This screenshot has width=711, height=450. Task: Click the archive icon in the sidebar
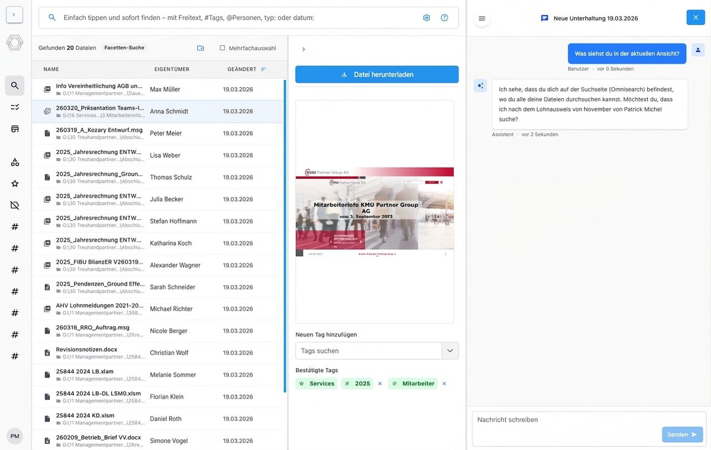pos(14,128)
